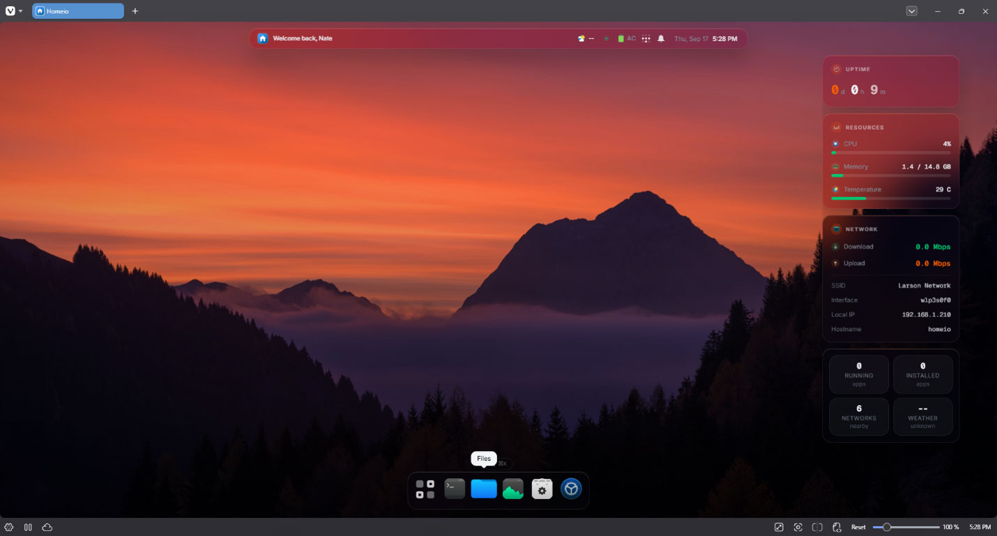Open a new tab with plus button

coord(135,11)
